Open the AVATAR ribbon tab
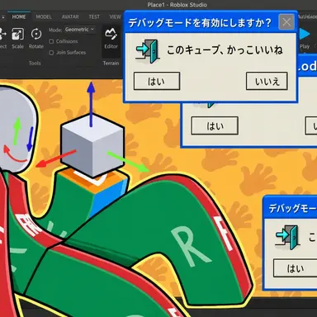This screenshot has width=317, height=317. coord(70,17)
